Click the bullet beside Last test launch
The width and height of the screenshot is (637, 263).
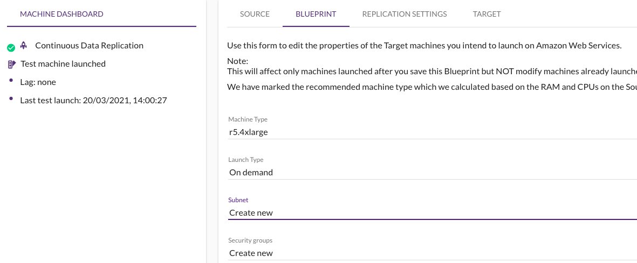[11, 98]
